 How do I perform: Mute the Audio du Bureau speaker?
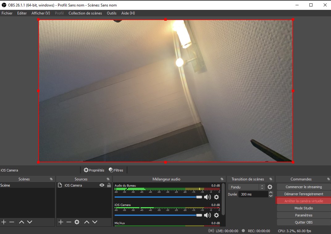click(x=207, y=197)
